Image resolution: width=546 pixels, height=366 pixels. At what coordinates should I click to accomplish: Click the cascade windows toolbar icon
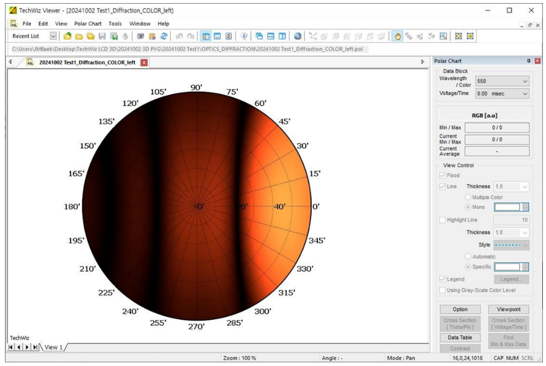259,36
